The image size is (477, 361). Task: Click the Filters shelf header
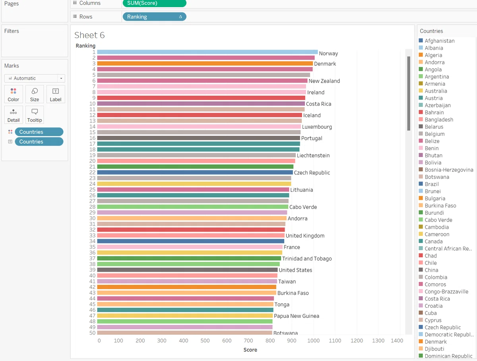point(12,31)
